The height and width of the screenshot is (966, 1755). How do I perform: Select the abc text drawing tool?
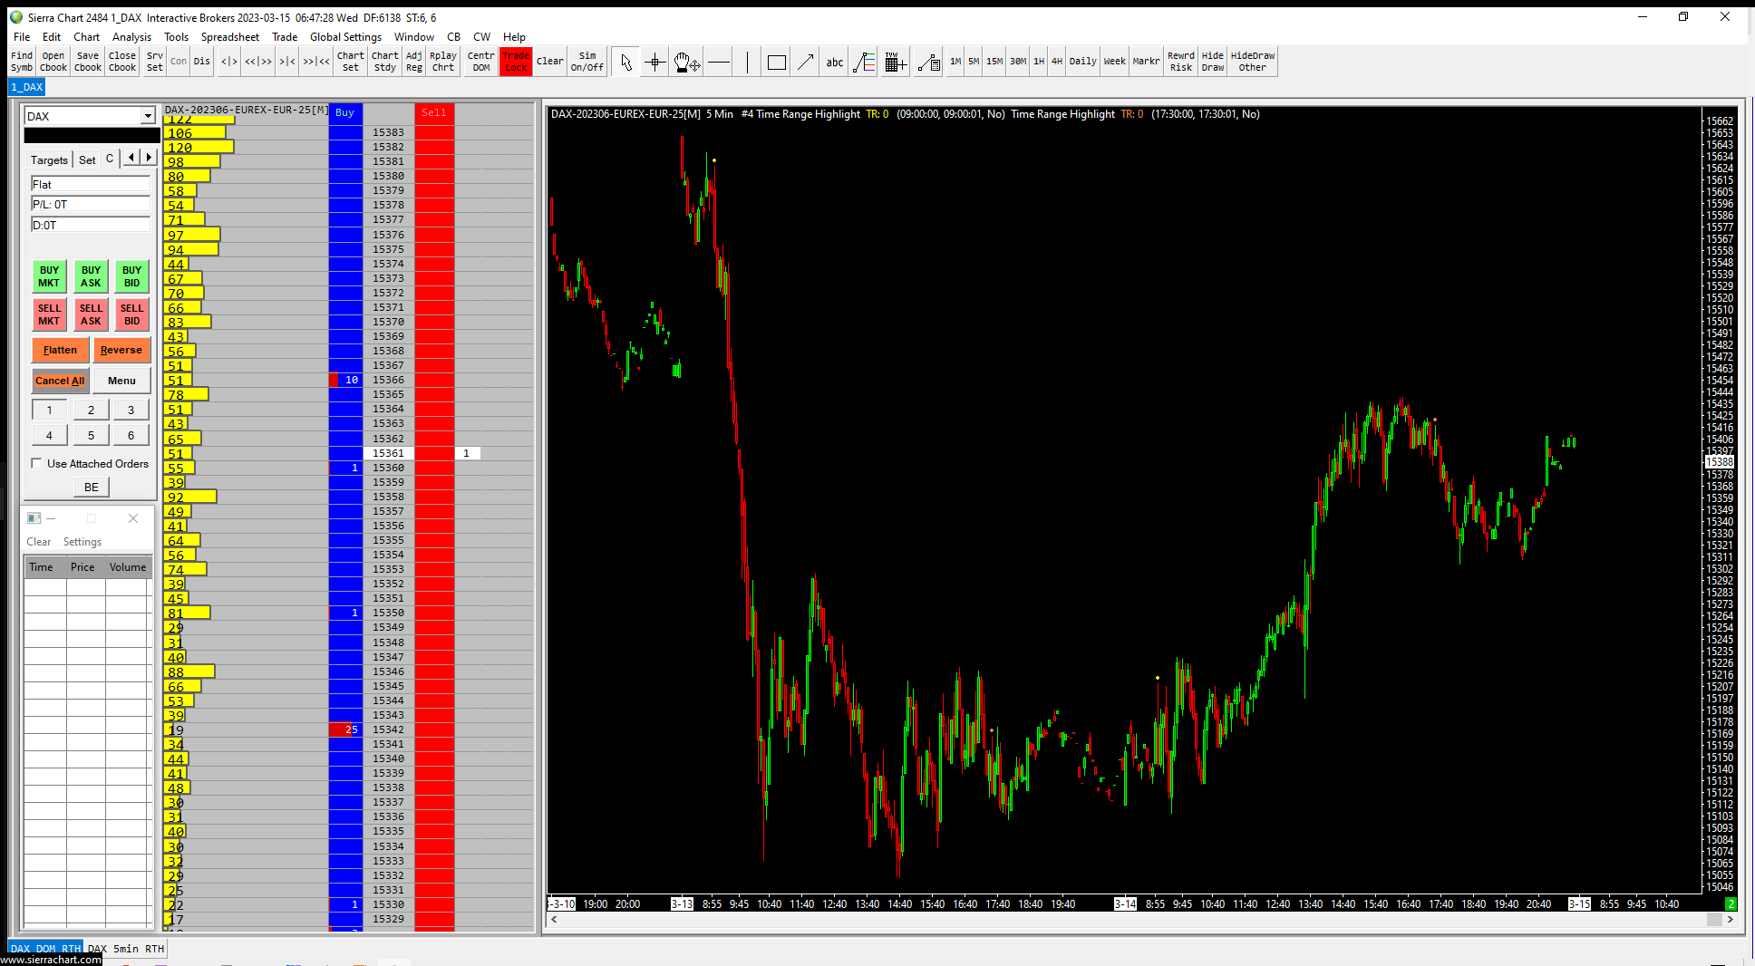[x=835, y=62]
